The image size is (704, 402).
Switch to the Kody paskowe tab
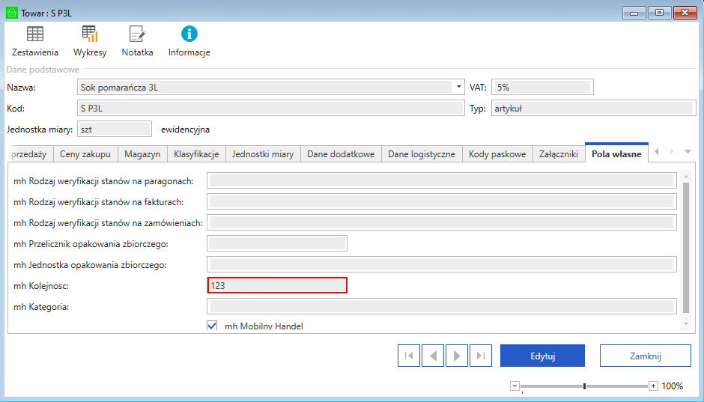click(497, 154)
